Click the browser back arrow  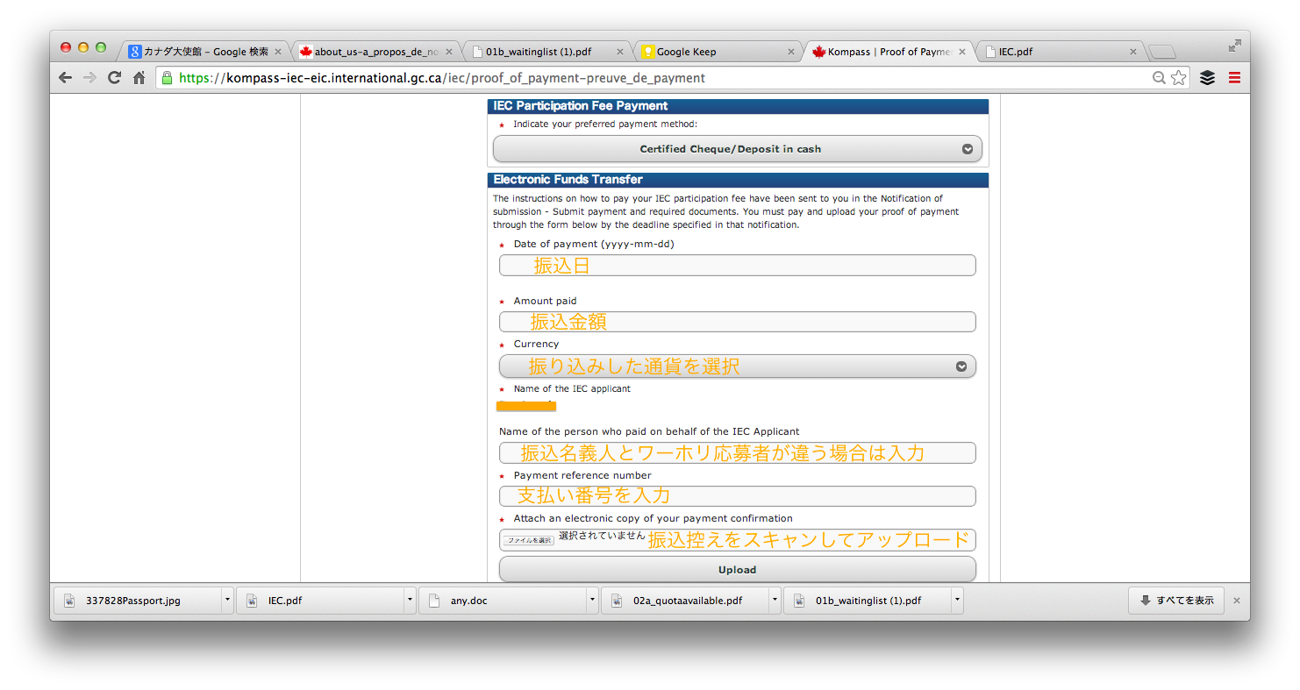(x=66, y=78)
